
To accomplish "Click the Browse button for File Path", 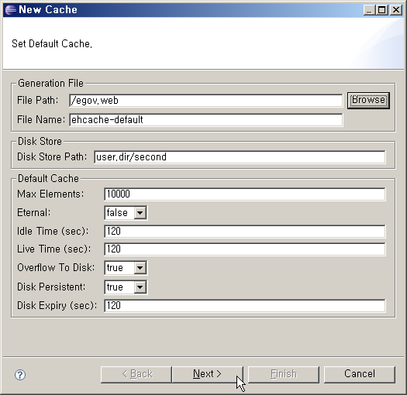I will click(368, 100).
